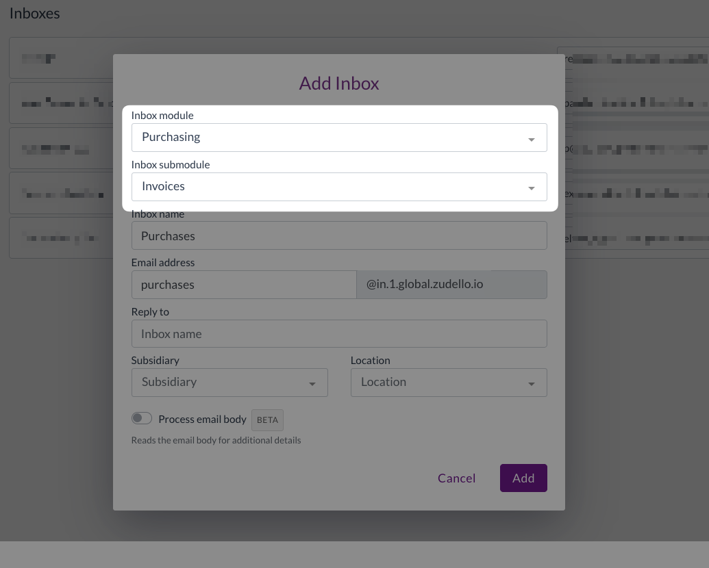
Task: Click the Email address field containing purchases
Action: [x=243, y=285]
